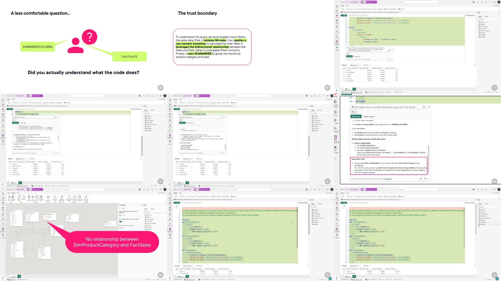Open the Read terms link below the Important note
This screenshot has height=281, width=501.
[388, 179]
